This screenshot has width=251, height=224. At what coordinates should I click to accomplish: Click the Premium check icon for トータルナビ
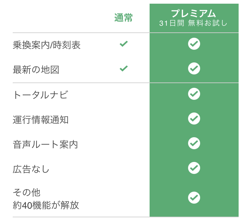(x=194, y=94)
